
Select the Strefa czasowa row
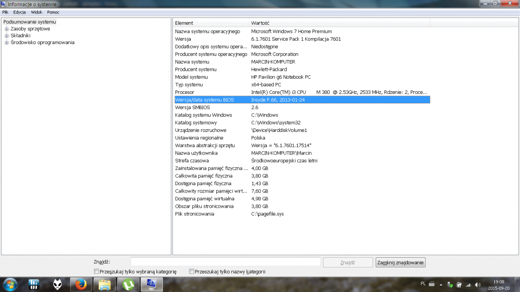pyautogui.click(x=302, y=160)
